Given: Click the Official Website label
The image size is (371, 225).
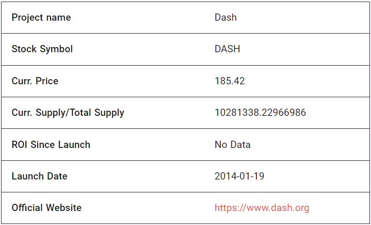Looking at the screenshot, I should click(46, 208).
